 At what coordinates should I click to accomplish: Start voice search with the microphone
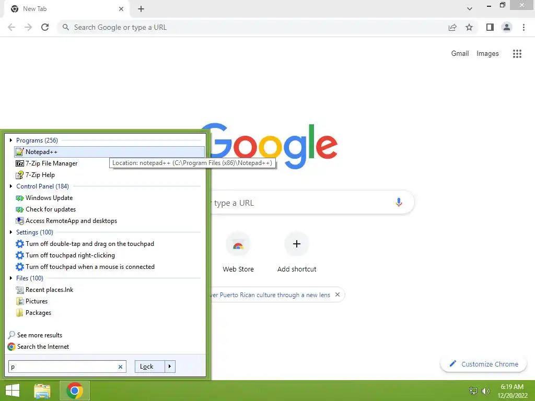coord(399,202)
